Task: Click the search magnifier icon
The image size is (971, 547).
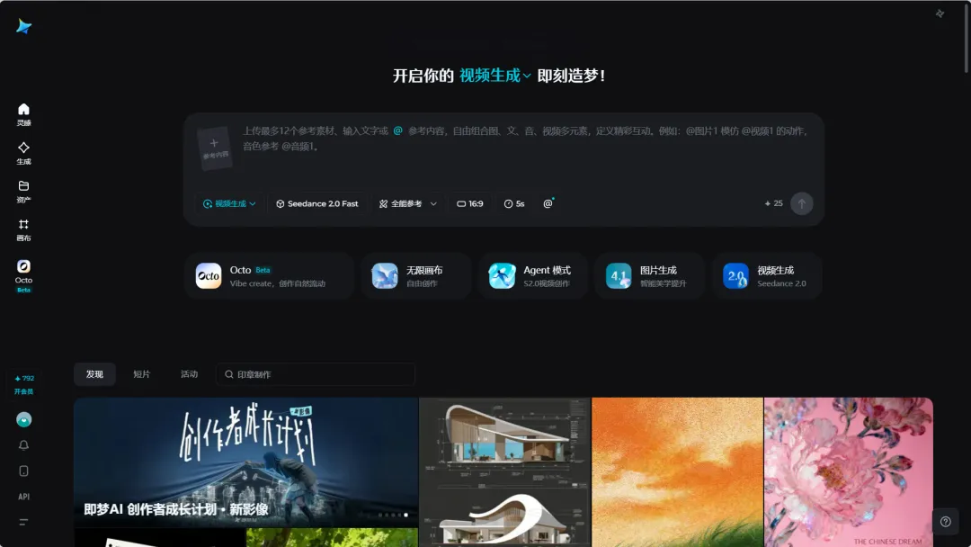Action: 229,374
